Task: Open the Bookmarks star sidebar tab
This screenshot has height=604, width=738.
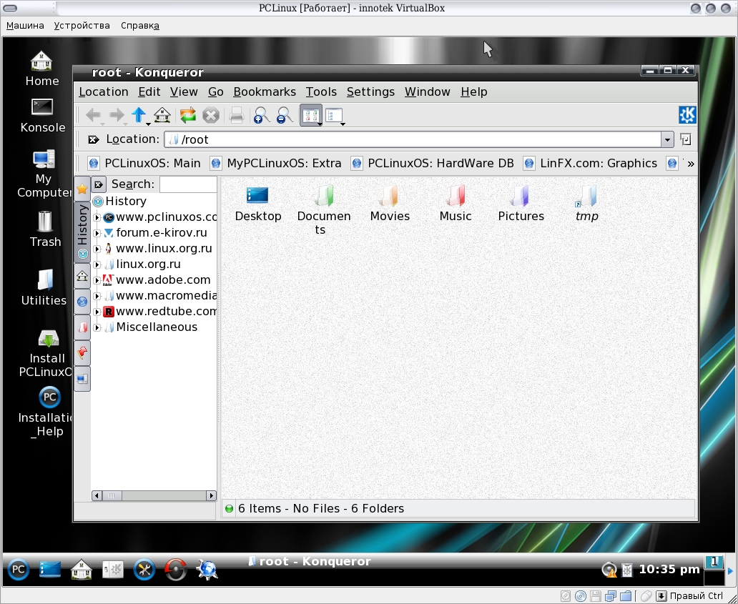Action: coord(82,189)
